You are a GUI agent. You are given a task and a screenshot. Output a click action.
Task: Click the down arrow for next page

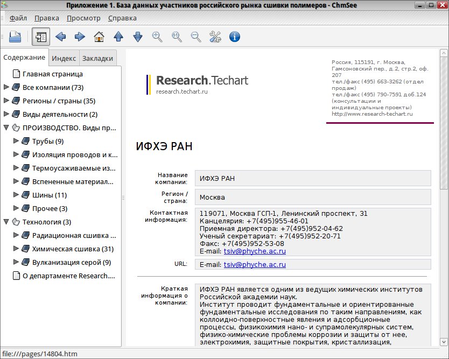pyautogui.click(x=138, y=37)
